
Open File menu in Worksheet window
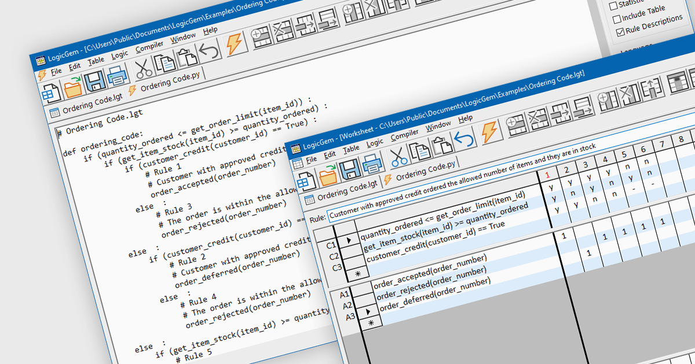(311, 159)
